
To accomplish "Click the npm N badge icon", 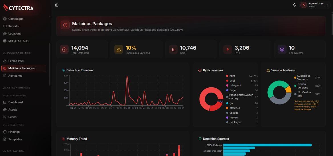I will [x=173, y=49].
